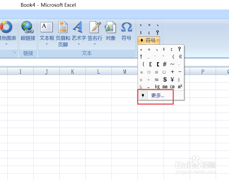
Task: Open the Other Charts (其他图表) gallery
Action: pyautogui.click(x=7, y=33)
